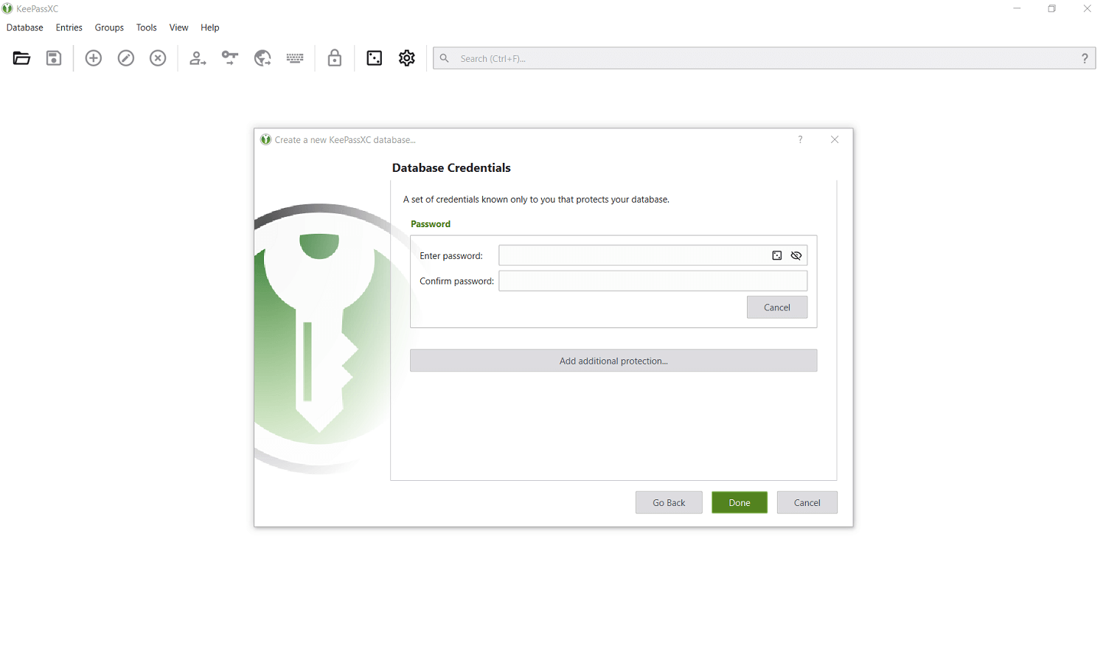The image size is (1106, 649).
Task: Cancel the database creation wizard
Action: point(807,502)
